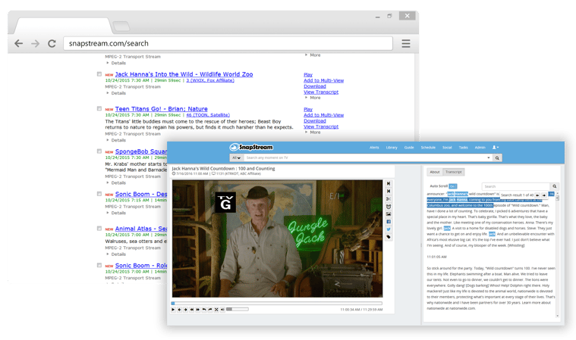Image resolution: width=576 pixels, height=340 pixels.
Task: Click the browser reload button
Action: tap(52, 44)
